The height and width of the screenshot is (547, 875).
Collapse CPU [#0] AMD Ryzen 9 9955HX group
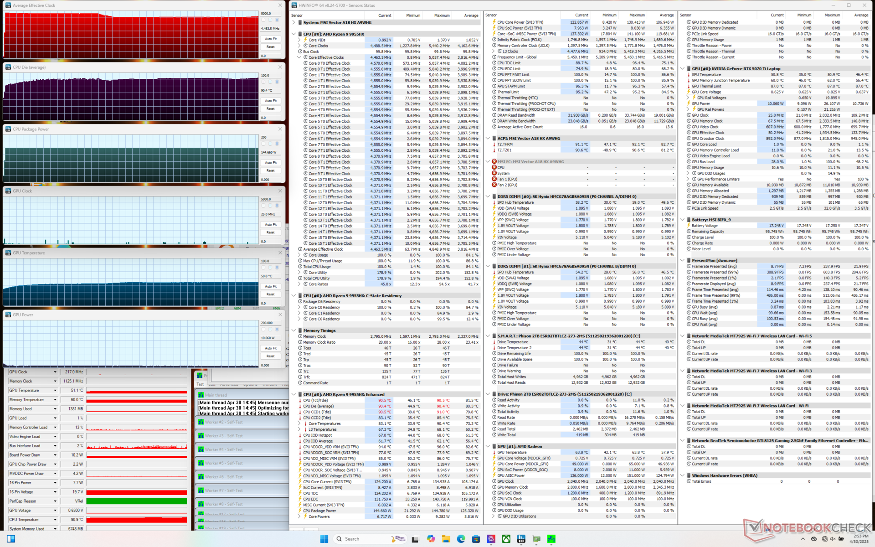[x=294, y=34]
